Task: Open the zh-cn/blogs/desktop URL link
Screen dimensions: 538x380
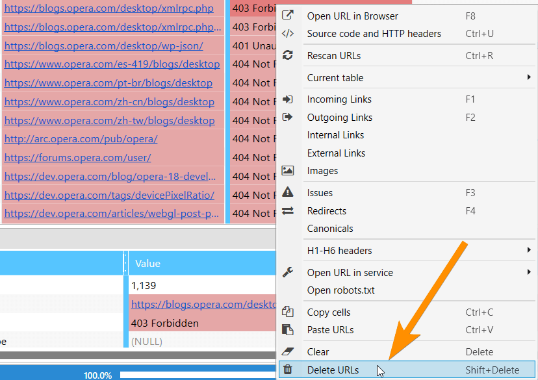Action: (x=109, y=102)
